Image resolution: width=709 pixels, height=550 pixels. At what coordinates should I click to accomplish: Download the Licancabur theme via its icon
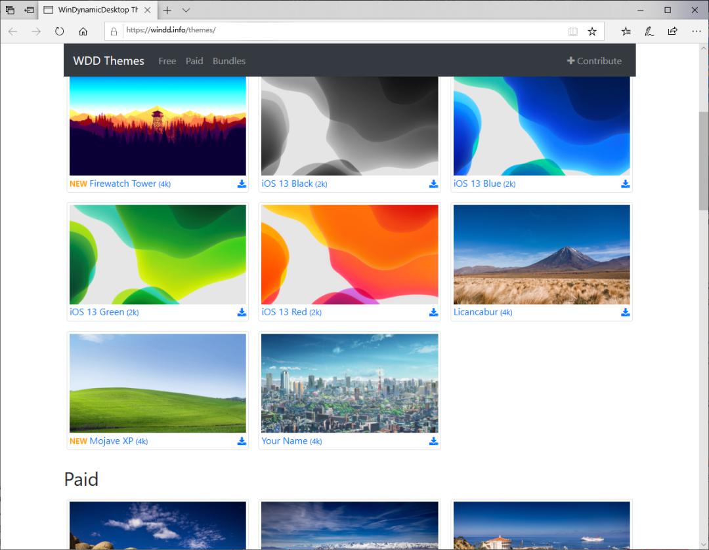tap(625, 313)
